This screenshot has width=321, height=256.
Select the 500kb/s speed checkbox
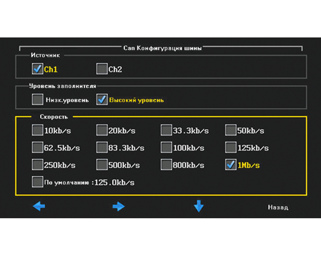[102, 165]
